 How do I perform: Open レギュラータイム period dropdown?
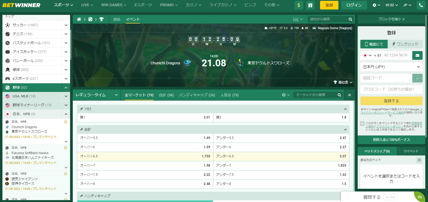97,95
